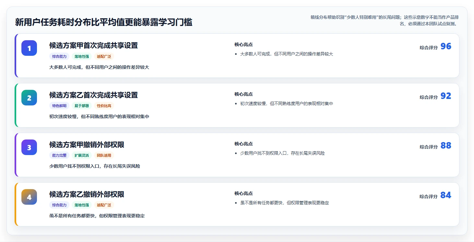Click the 综合评分 label next to 84
This screenshot has width=474, height=242.
429,197
